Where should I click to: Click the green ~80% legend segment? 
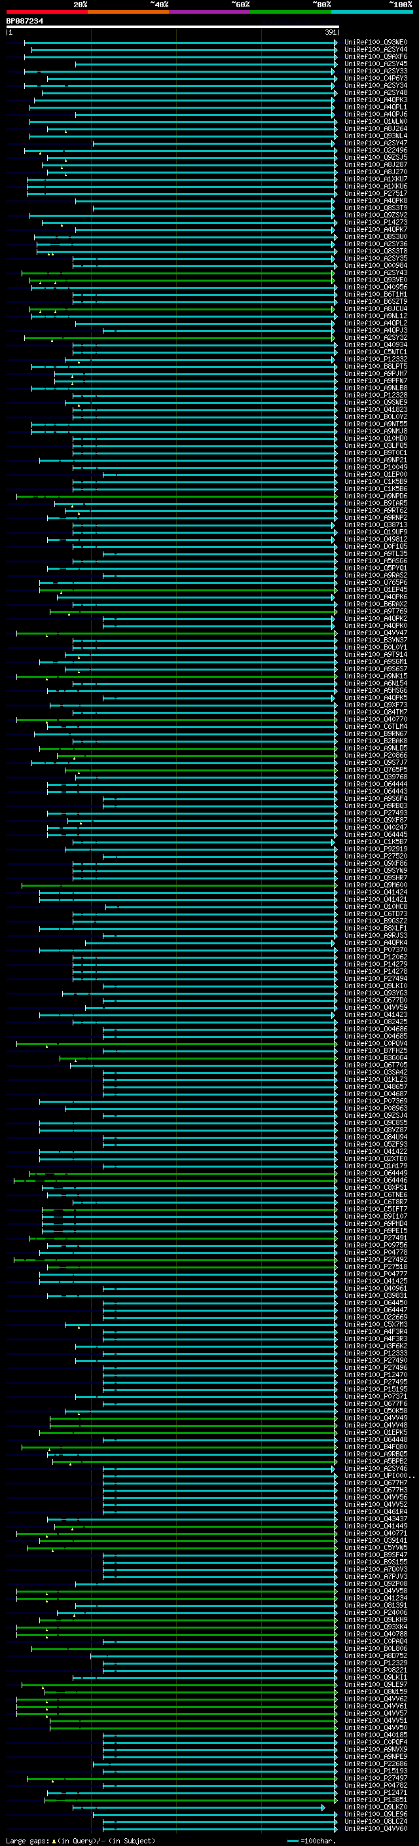tap(291, 12)
